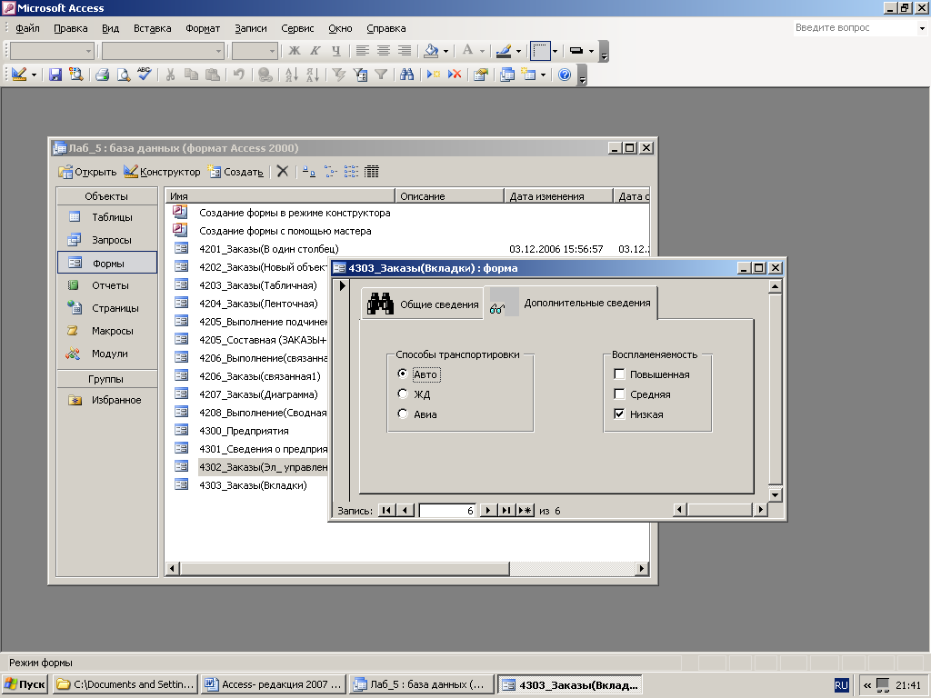Switch to details view in database window

[x=372, y=172]
